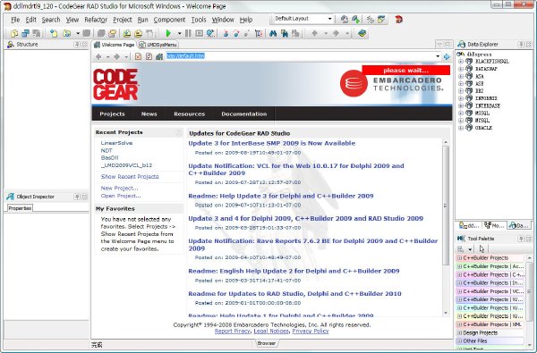This screenshot has width=537, height=353.
Task: Toggle the Structure panel pin
Action: click(77, 44)
